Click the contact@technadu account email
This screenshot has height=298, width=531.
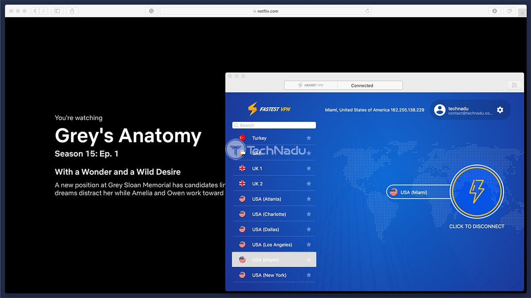[x=470, y=113]
